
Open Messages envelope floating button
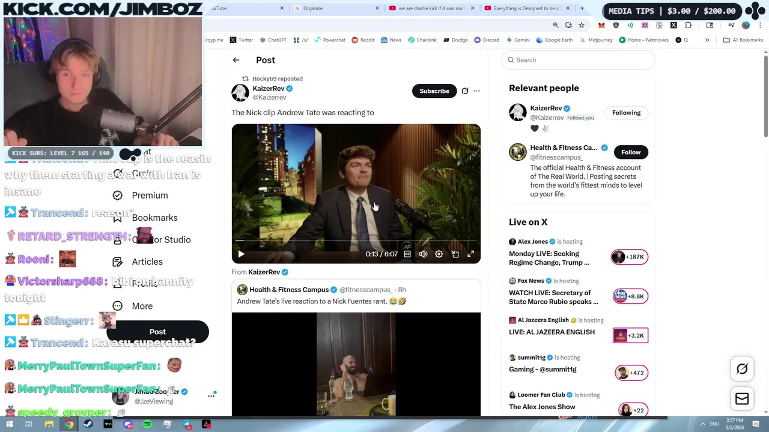coord(742,399)
